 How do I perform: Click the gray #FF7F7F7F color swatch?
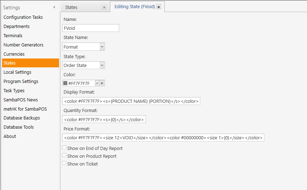click(x=65, y=83)
